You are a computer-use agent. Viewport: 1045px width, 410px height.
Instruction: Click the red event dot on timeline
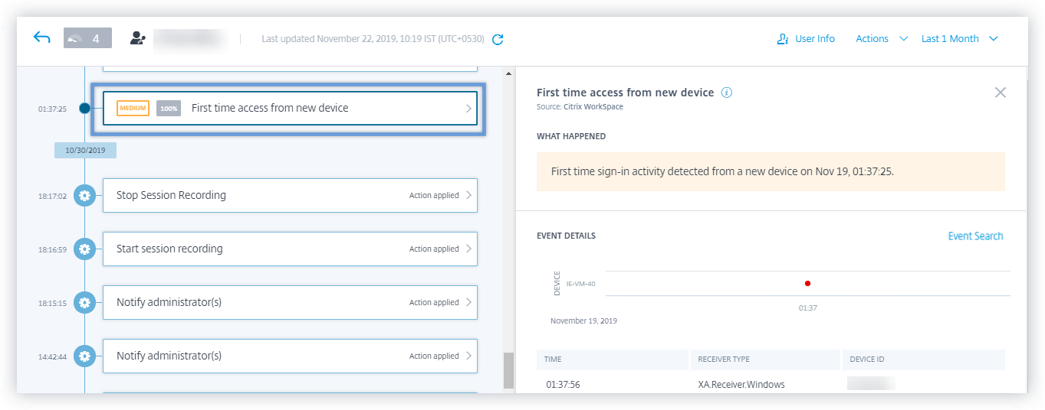tap(807, 284)
